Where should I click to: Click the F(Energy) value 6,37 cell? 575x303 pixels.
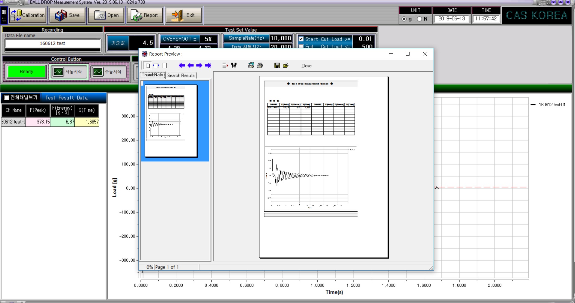coord(63,122)
